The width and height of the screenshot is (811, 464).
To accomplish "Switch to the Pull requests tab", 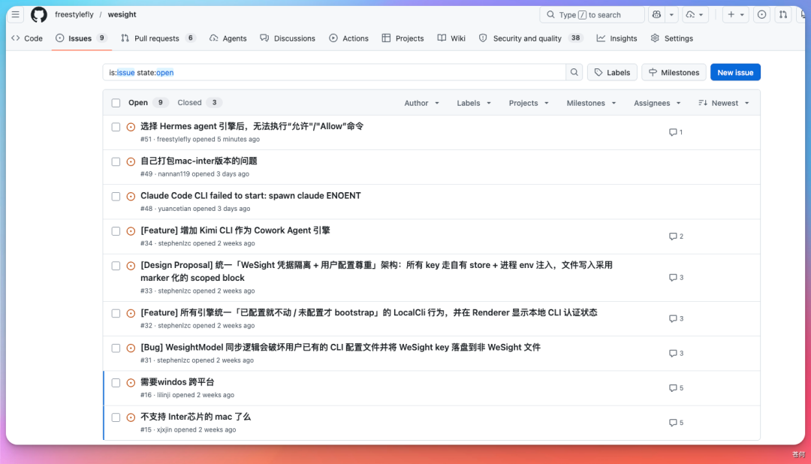I will (x=158, y=38).
